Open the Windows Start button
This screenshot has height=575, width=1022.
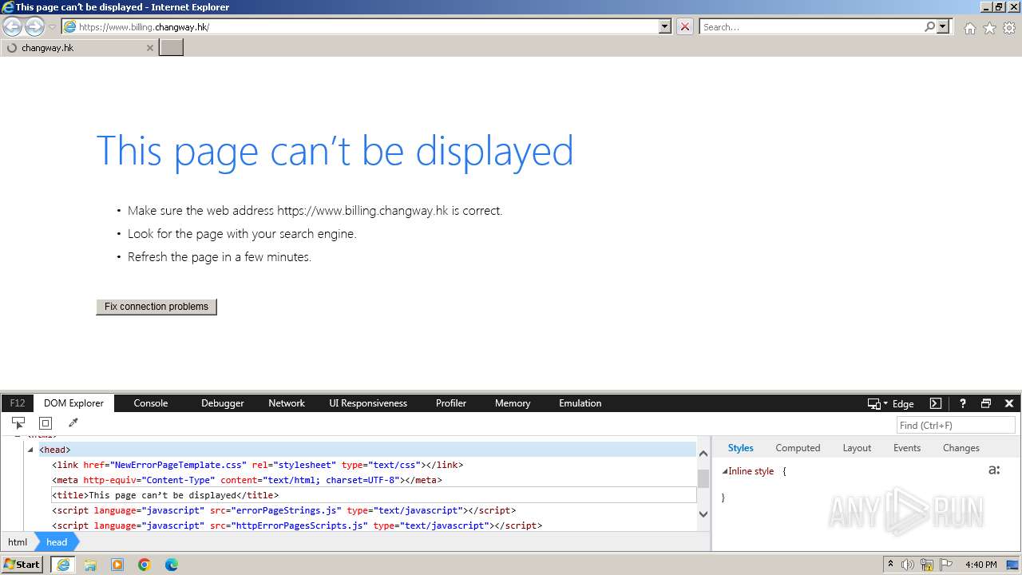click(x=22, y=564)
